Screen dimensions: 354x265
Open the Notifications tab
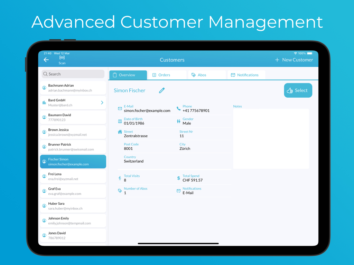(246, 75)
